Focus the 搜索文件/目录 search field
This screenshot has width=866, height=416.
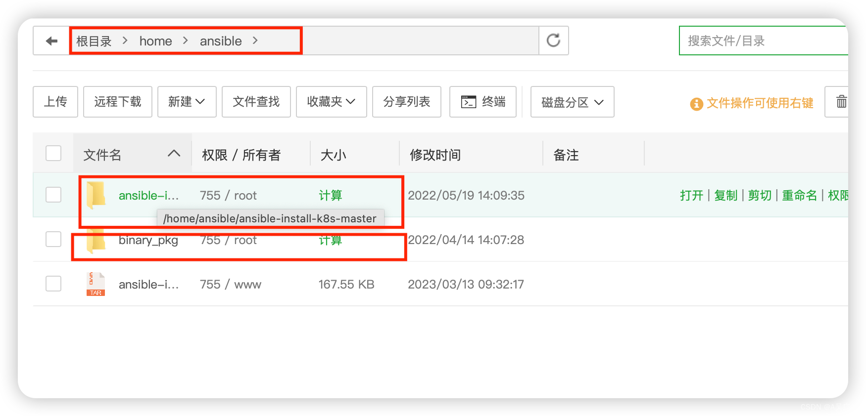coord(764,41)
